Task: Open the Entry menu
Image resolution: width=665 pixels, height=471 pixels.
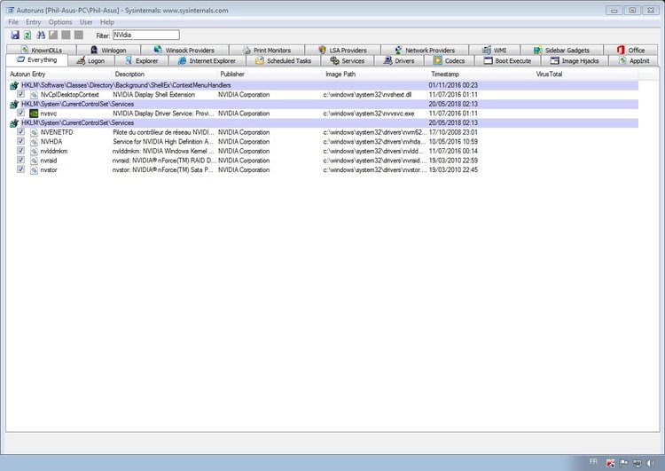Action: pos(33,22)
